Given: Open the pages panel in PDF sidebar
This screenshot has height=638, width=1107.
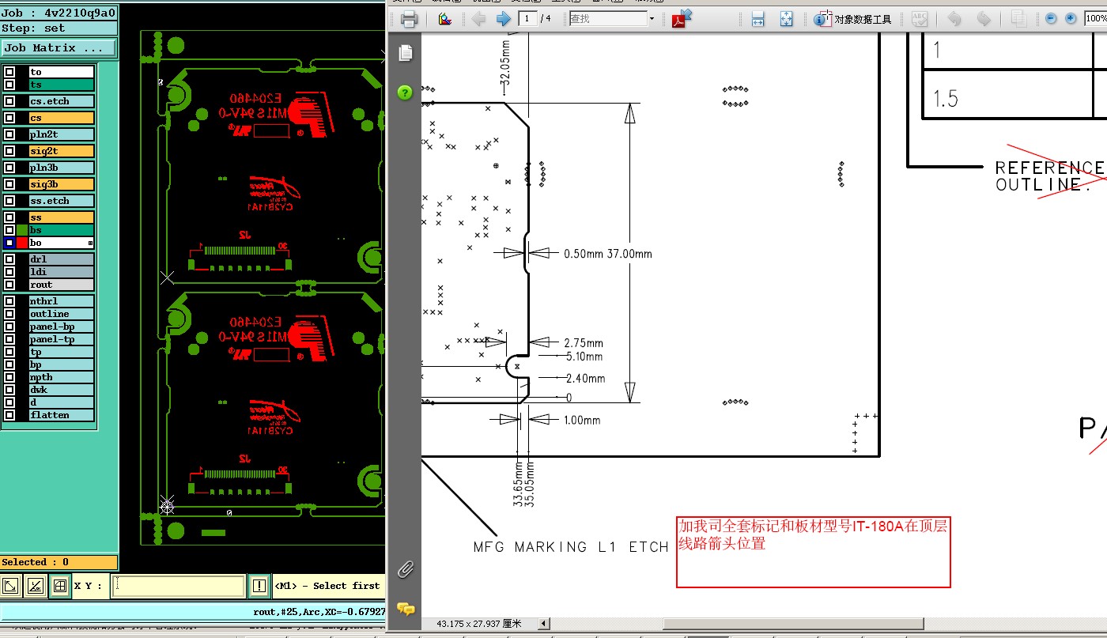Looking at the screenshot, I should point(405,53).
